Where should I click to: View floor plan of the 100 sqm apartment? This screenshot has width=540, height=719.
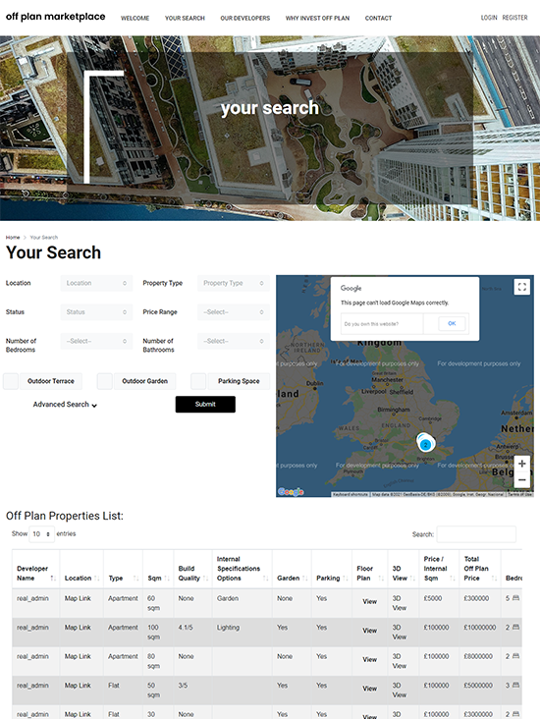[x=370, y=631]
